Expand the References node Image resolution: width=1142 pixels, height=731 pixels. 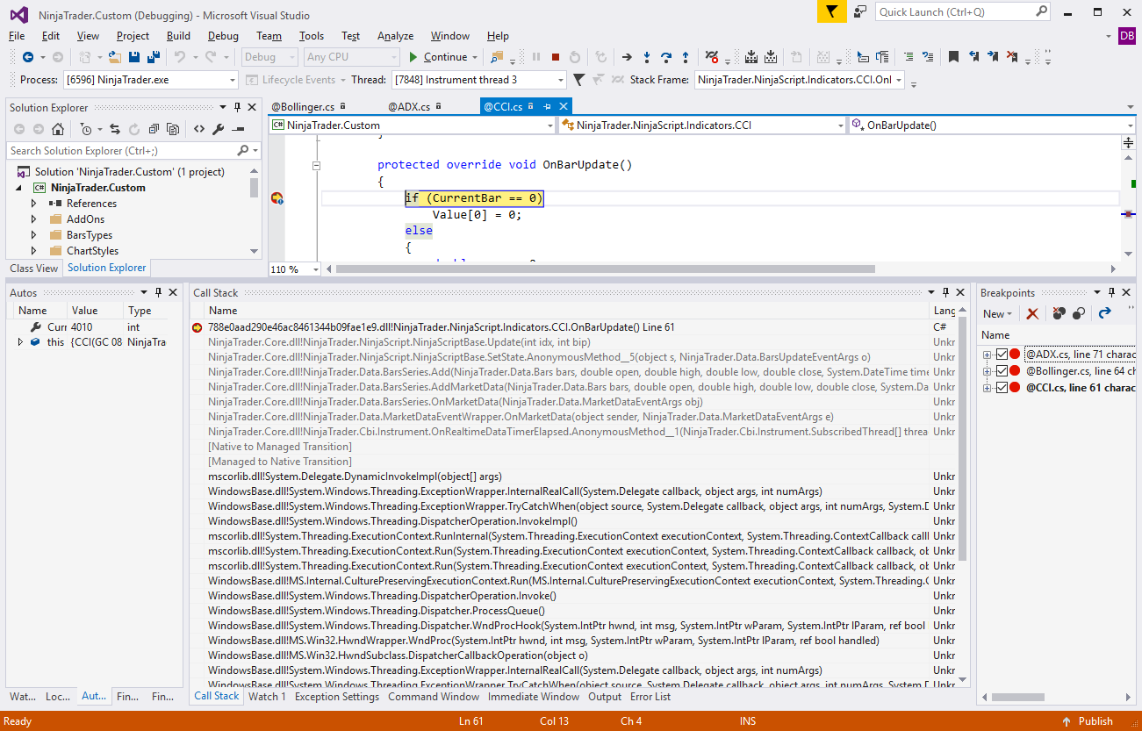click(34, 204)
